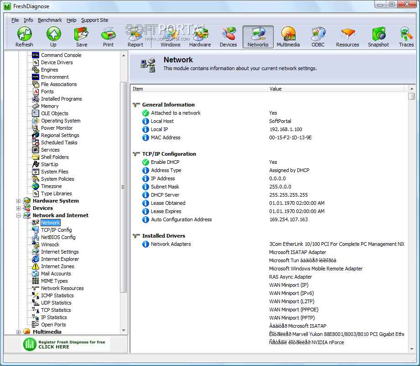Click tree panel scroll up arrow
The width and height of the screenshot is (420, 366).
[x=124, y=56]
